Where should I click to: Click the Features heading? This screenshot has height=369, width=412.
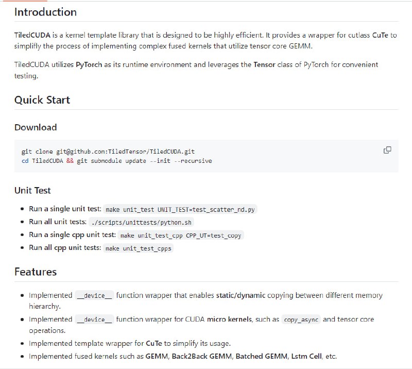pos(36,272)
